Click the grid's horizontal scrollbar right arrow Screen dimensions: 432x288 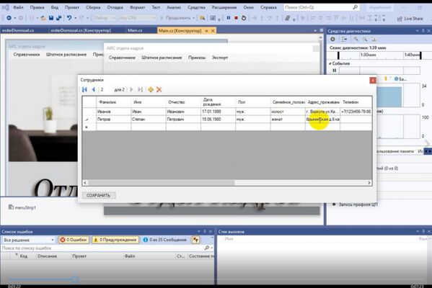[369, 183]
